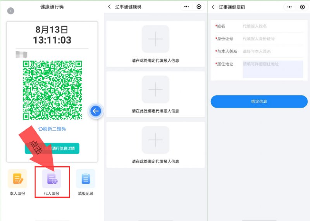Tap the target close circle on form screen
This screenshot has width=310, height=221.
click(x=302, y=7)
